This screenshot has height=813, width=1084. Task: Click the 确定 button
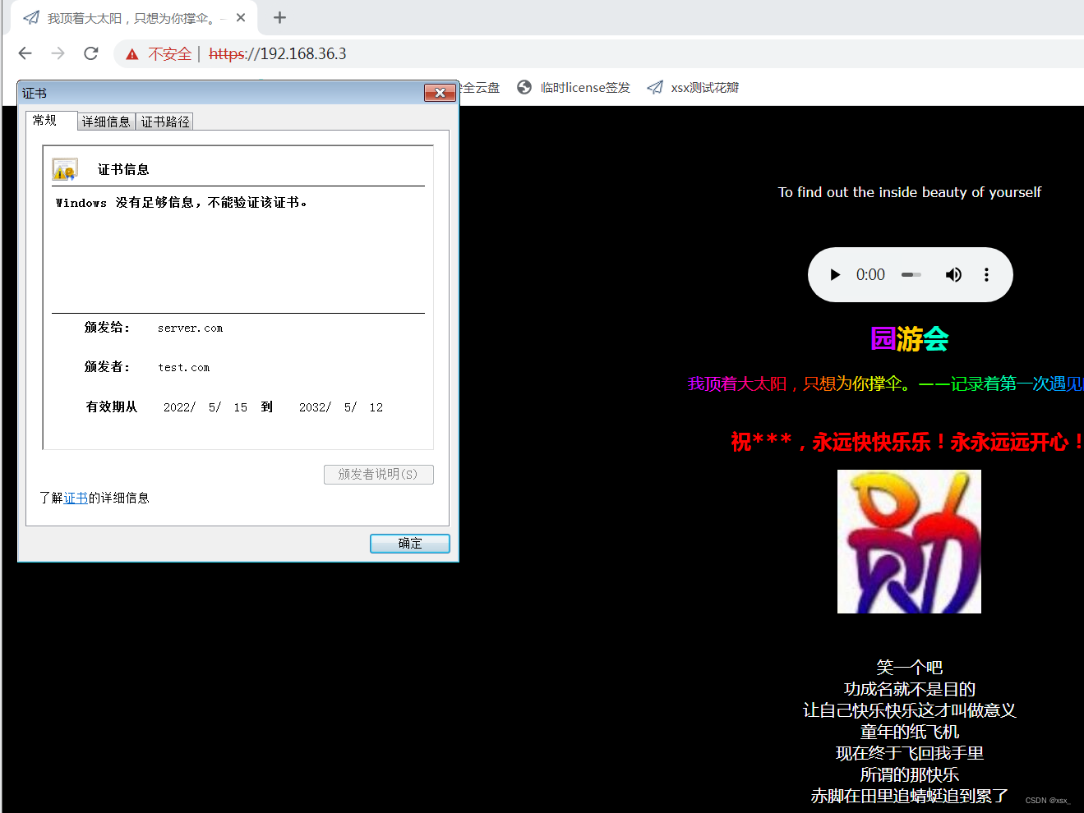(x=409, y=543)
